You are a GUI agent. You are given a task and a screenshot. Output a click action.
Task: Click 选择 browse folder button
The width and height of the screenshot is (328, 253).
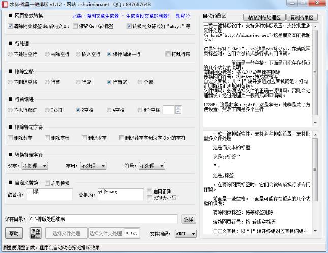click(x=189, y=219)
